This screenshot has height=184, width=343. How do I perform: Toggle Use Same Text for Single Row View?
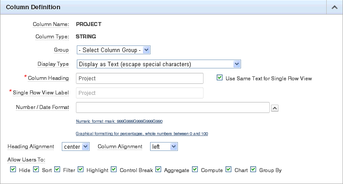click(219, 78)
